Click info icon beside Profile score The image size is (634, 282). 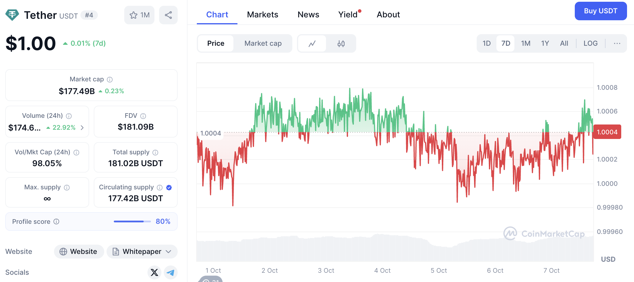pyautogui.click(x=57, y=221)
